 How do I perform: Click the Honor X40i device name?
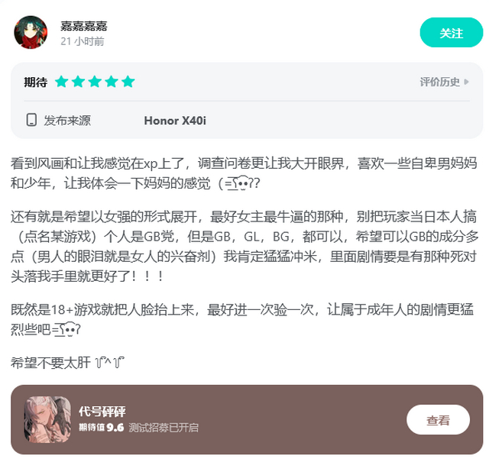click(x=175, y=121)
